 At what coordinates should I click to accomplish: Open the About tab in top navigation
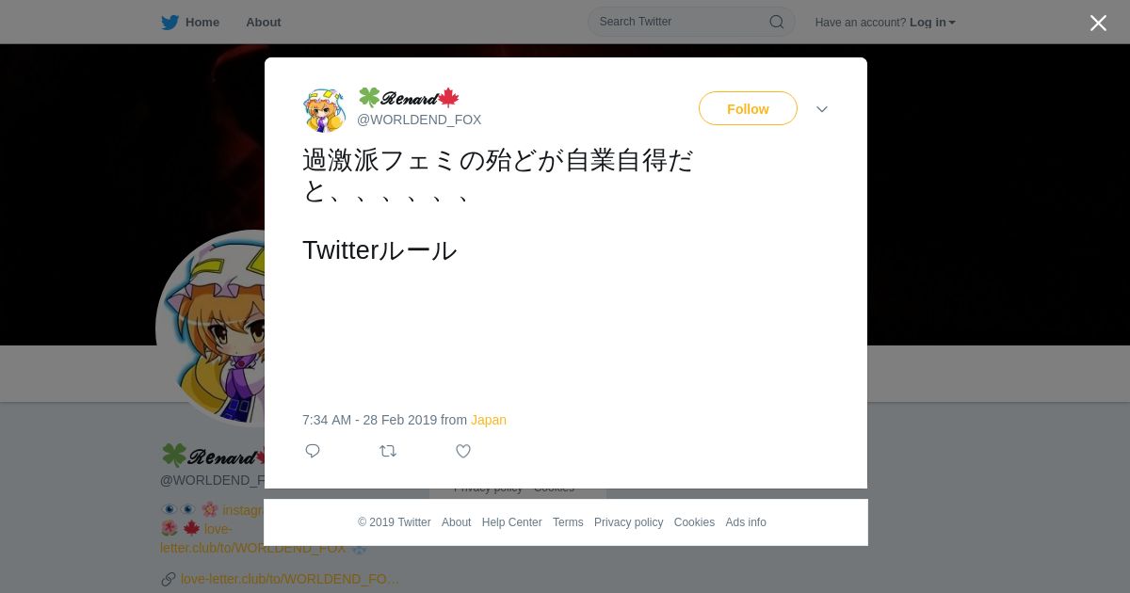point(264,23)
